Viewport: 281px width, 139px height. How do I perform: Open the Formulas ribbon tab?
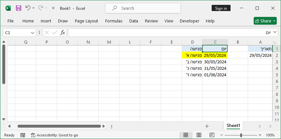pos(114,21)
